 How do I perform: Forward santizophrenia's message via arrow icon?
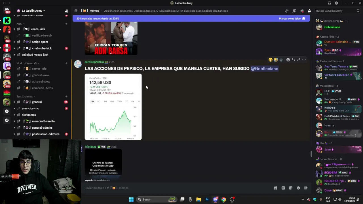[x=299, y=60]
